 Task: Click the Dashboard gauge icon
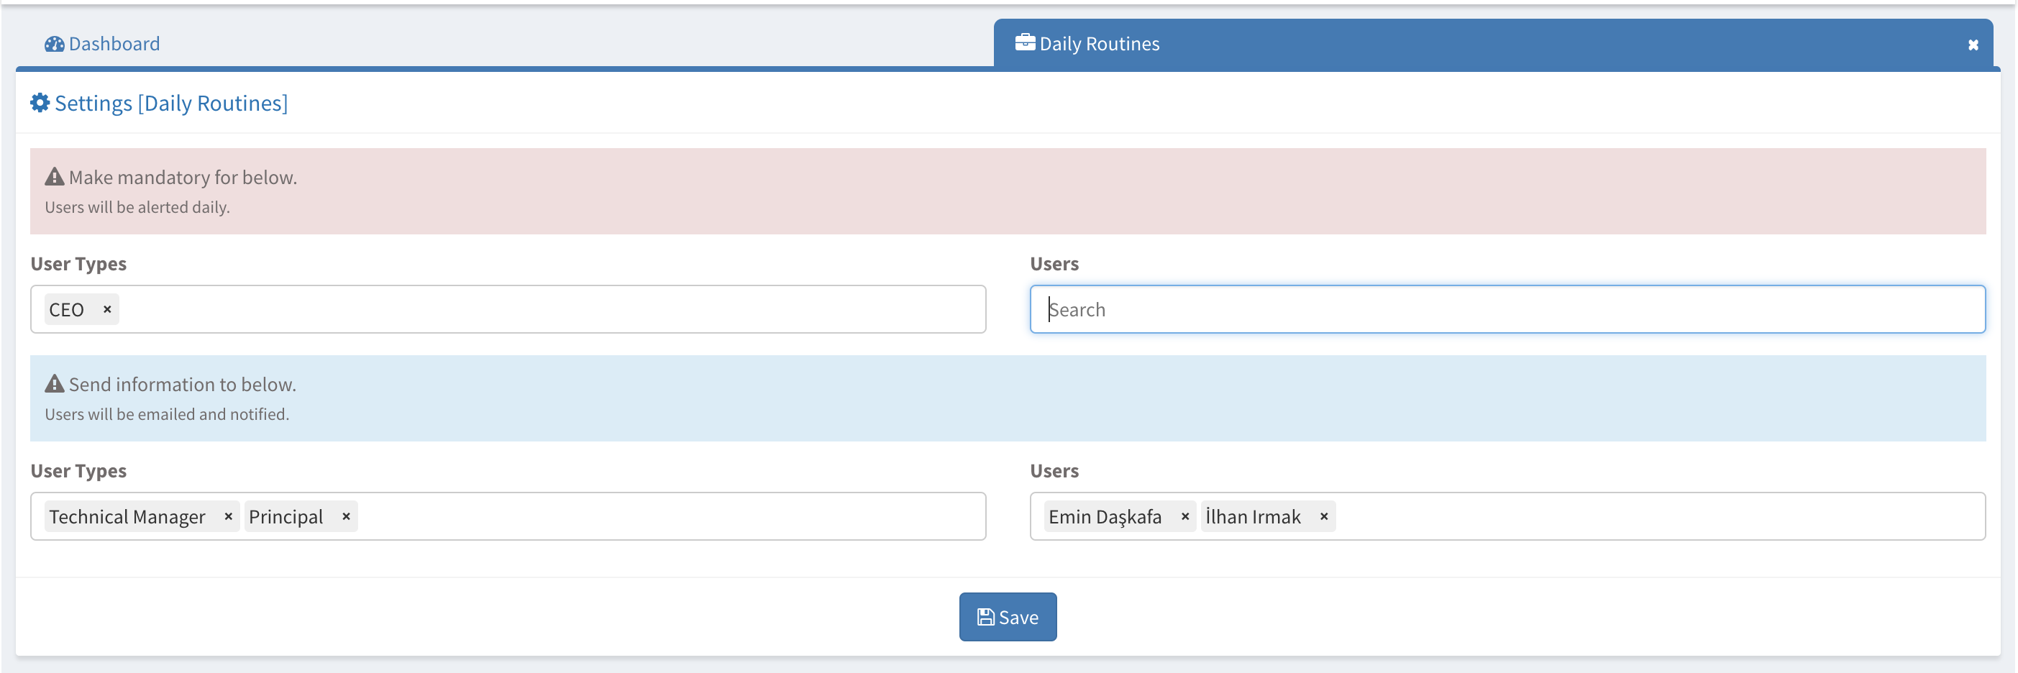(x=54, y=44)
